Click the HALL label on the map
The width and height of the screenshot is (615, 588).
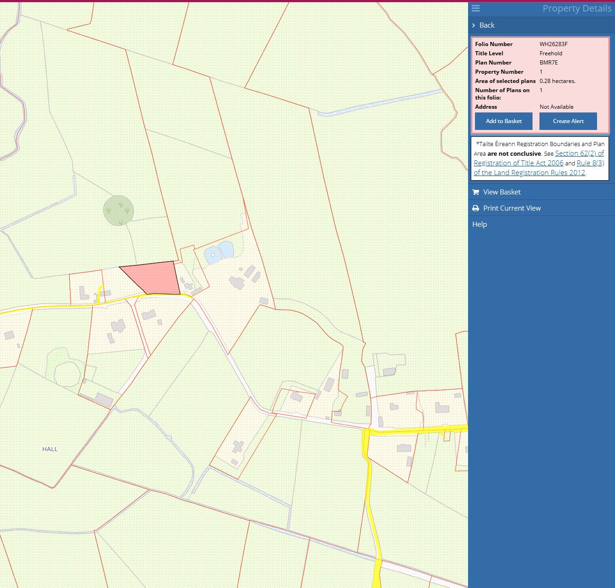(x=50, y=449)
